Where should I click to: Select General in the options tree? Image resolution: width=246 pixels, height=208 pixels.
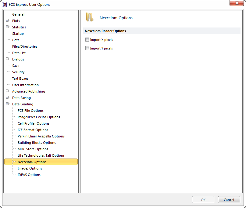pyautogui.click(x=18, y=14)
